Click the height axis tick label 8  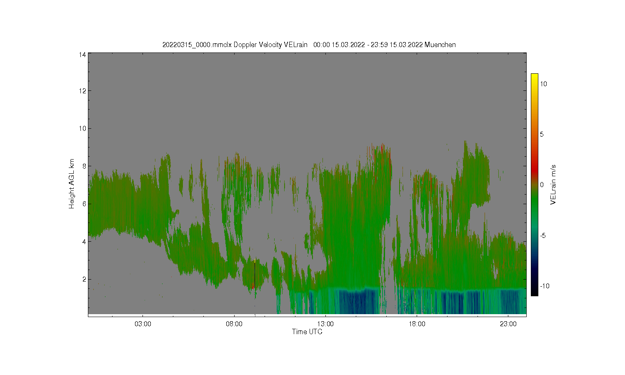[84, 166]
